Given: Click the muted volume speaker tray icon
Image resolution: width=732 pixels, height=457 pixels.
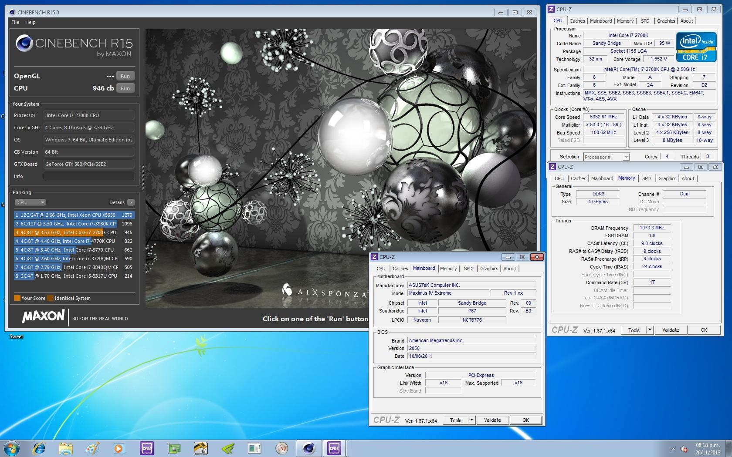Looking at the screenshot, I should [685, 449].
